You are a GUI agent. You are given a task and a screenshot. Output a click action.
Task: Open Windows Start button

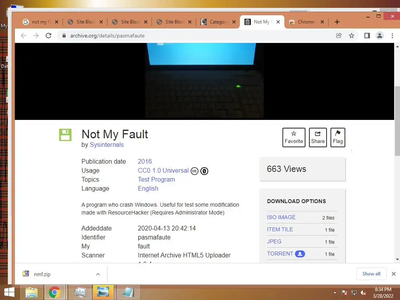[9, 292]
